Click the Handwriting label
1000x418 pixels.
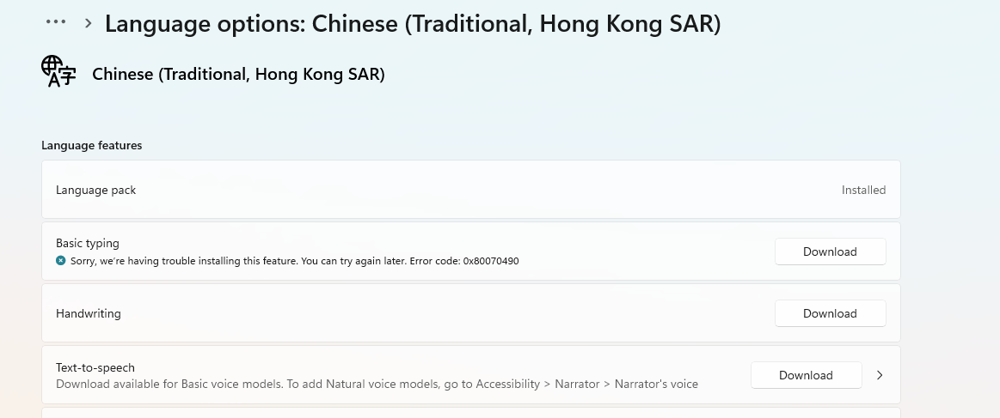click(88, 313)
